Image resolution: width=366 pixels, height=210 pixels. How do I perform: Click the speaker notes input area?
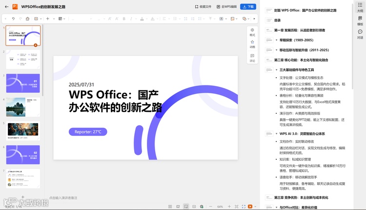click(63, 198)
